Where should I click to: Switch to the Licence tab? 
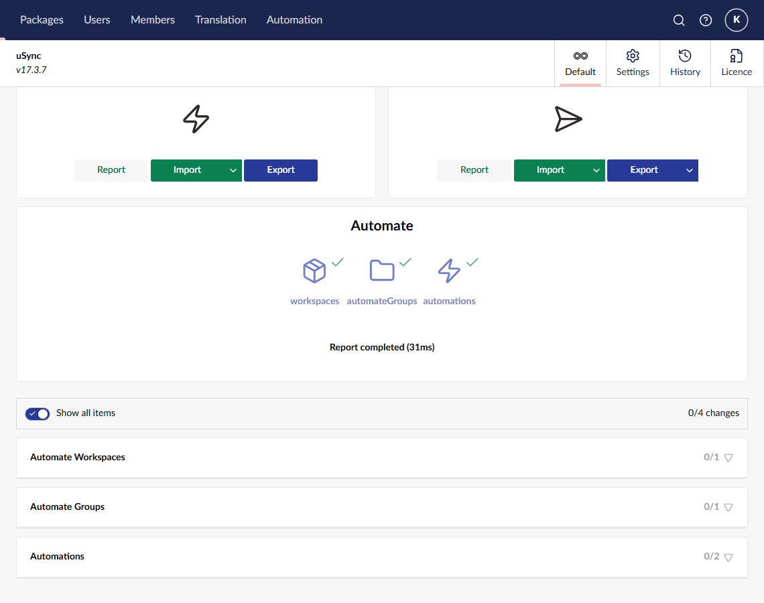tap(737, 64)
